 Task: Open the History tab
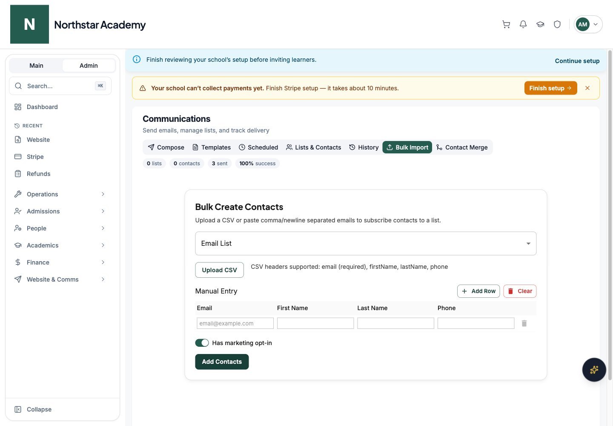364,147
